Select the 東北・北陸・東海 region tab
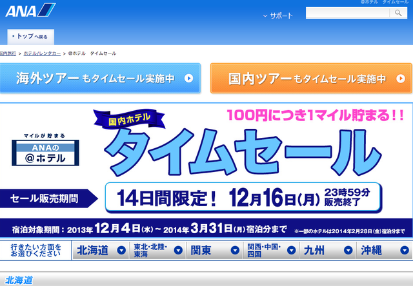 [157, 250]
